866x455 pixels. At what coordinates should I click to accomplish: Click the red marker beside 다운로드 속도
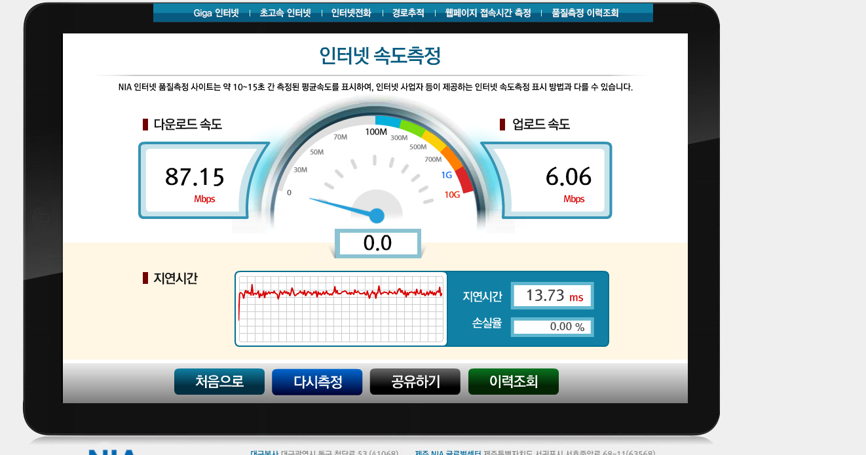(145, 125)
